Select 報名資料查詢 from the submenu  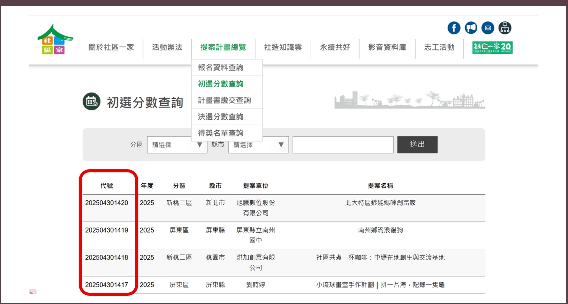[x=221, y=68]
